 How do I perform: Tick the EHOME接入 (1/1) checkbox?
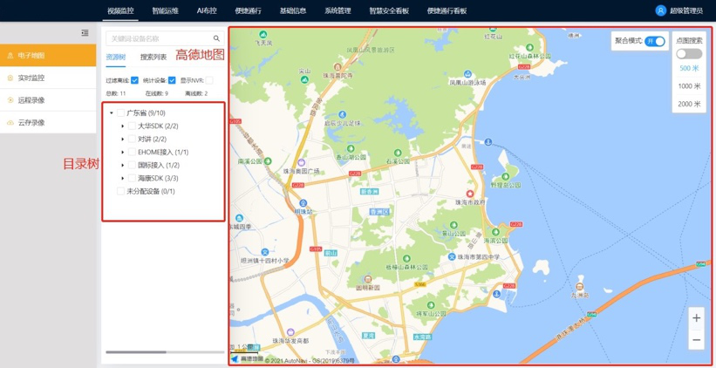pyautogui.click(x=132, y=152)
